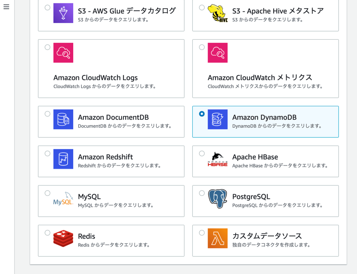Click 'CloudWatch Logs からのデータをクエリします。' description
Screen dimensions: 357x274
click(x=105, y=86)
